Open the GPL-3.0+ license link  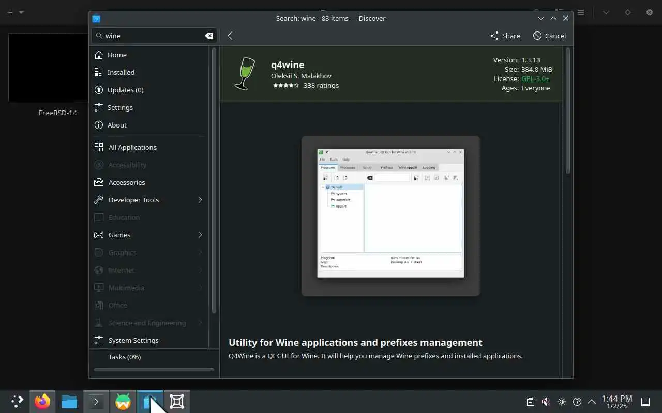click(x=535, y=78)
